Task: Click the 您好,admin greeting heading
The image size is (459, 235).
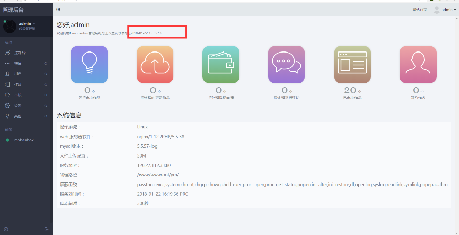Action: [73, 25]
